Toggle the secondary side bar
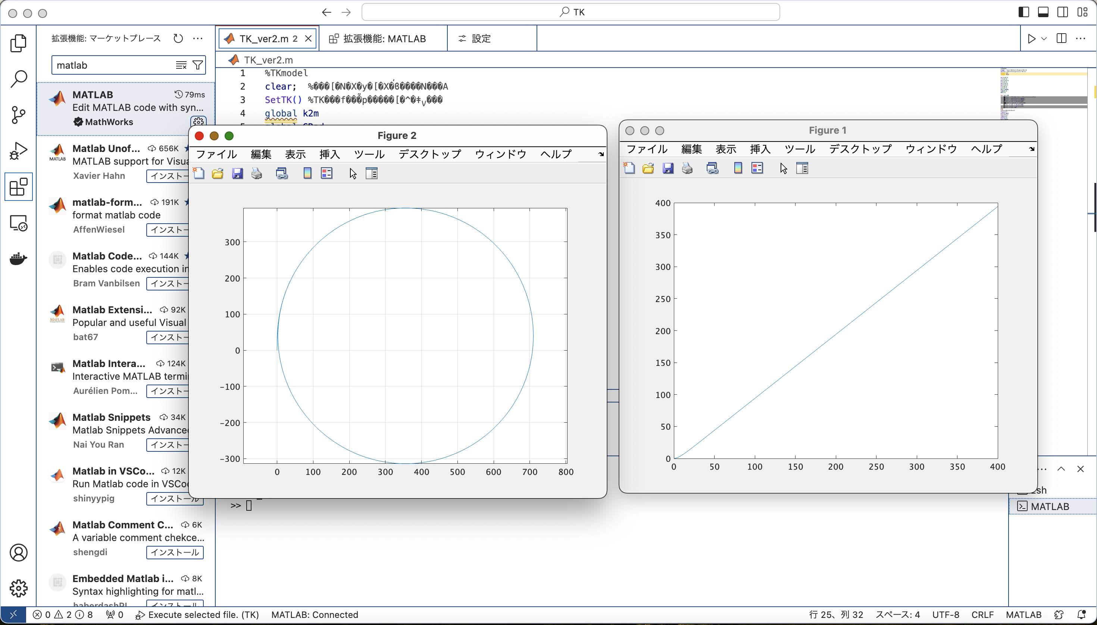1097x625 pixels. (x=1063, y=12)
